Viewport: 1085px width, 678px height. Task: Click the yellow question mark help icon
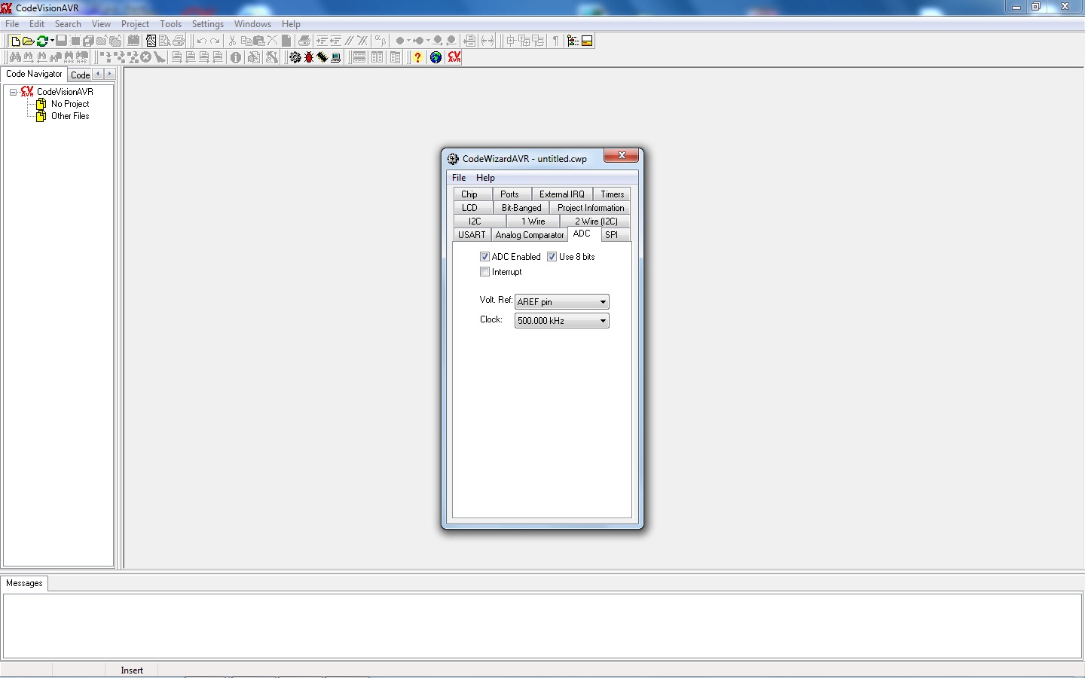[417, 57]
